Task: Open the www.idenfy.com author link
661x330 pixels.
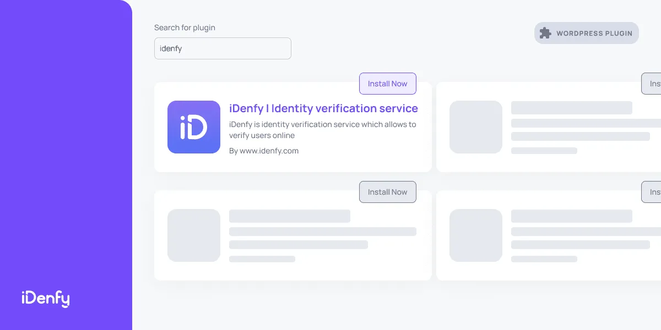Action: coord(269,151)
